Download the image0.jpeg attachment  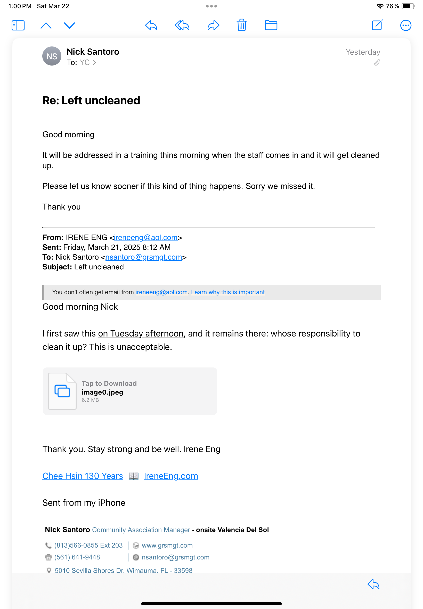coord(129,391)
